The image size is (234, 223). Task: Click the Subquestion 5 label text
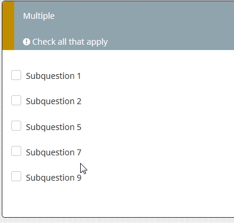click(54, 127)
